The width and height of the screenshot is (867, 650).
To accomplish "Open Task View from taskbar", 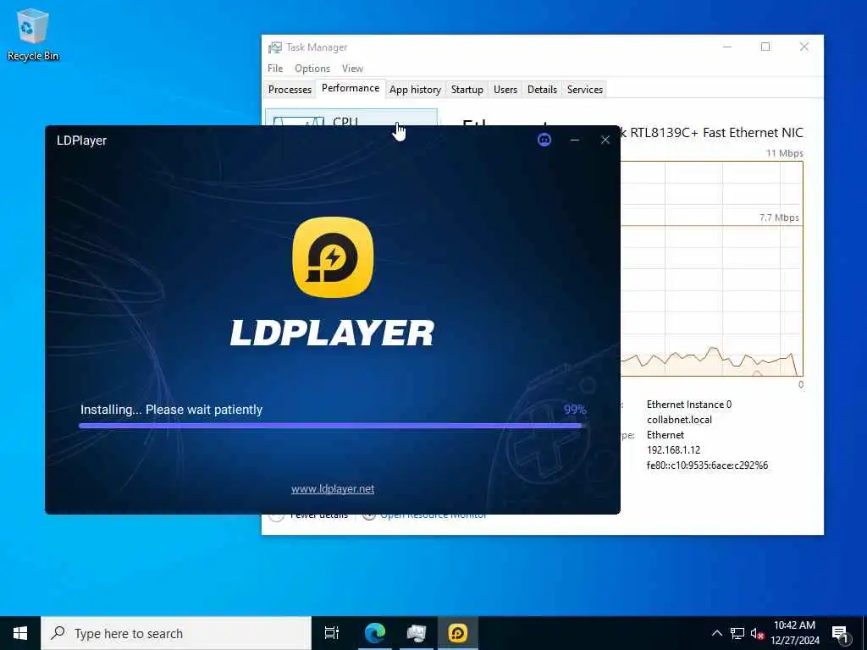I will pyautogui.click(x=332, y=633).
